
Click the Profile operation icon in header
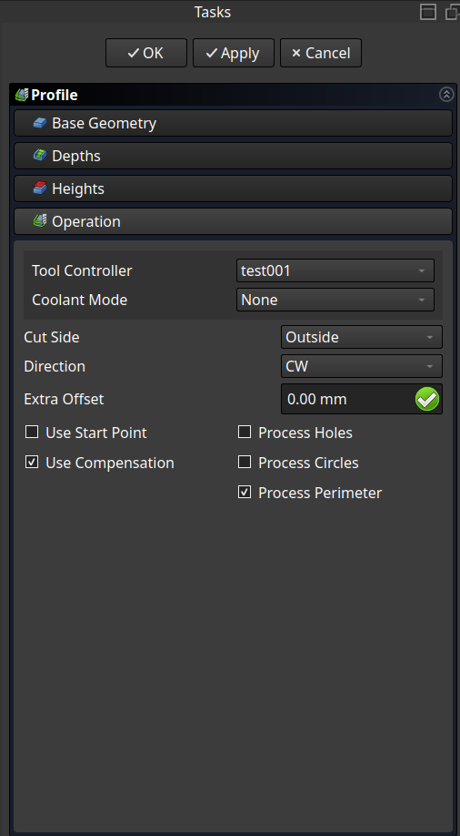22,95
